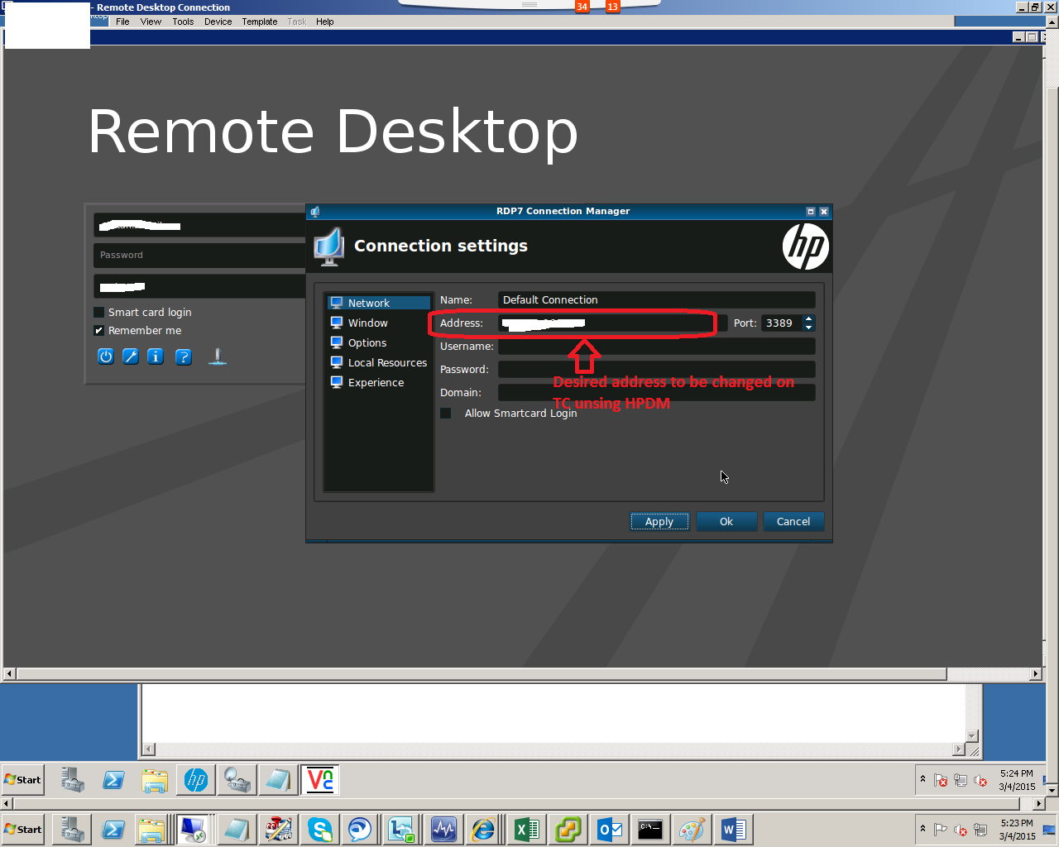Image resolution: width=1059 pixels, height=847 pixels.
Task: Switch to the Experience settings section
Action: (x=376, y=382)
